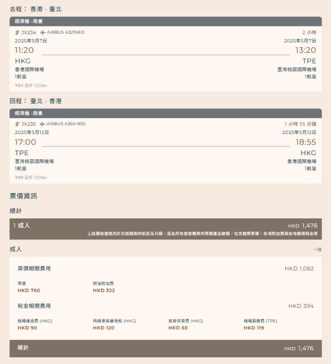Click 2025年5月12日 date above 17:00

[32, 132]
